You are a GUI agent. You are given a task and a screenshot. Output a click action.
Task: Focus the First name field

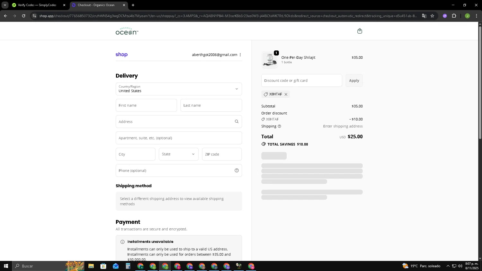[146, 105]
